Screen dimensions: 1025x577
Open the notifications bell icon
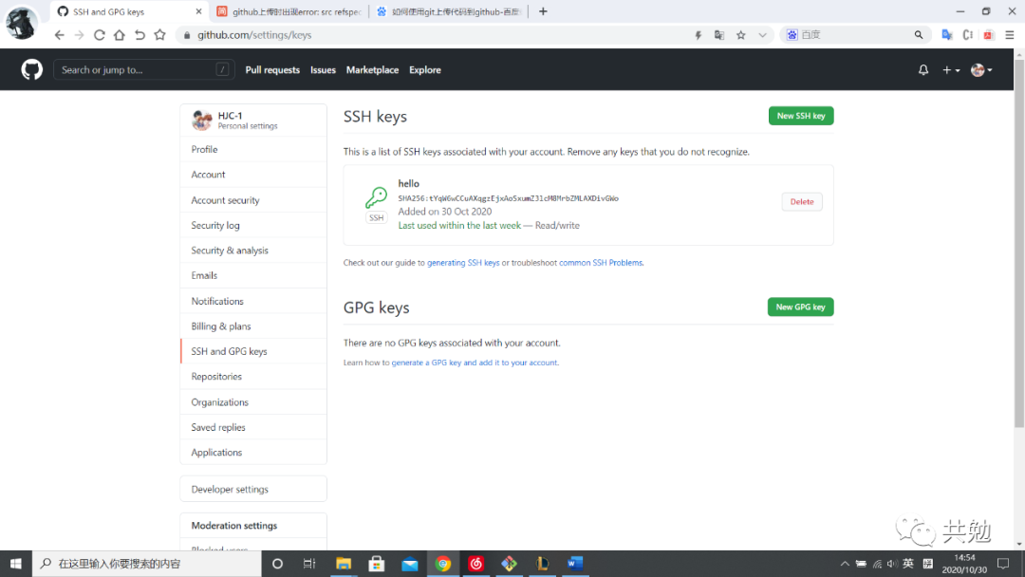pos(923,70)
